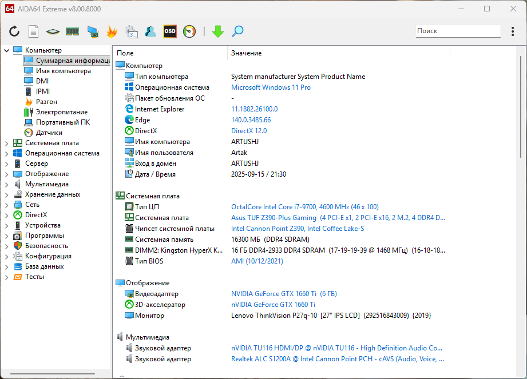The image size is (527, 379).
Task: Open the nVIDIA GeForce GTX 1660 Ti 3D-акселератор link
Action: [274, 305]
